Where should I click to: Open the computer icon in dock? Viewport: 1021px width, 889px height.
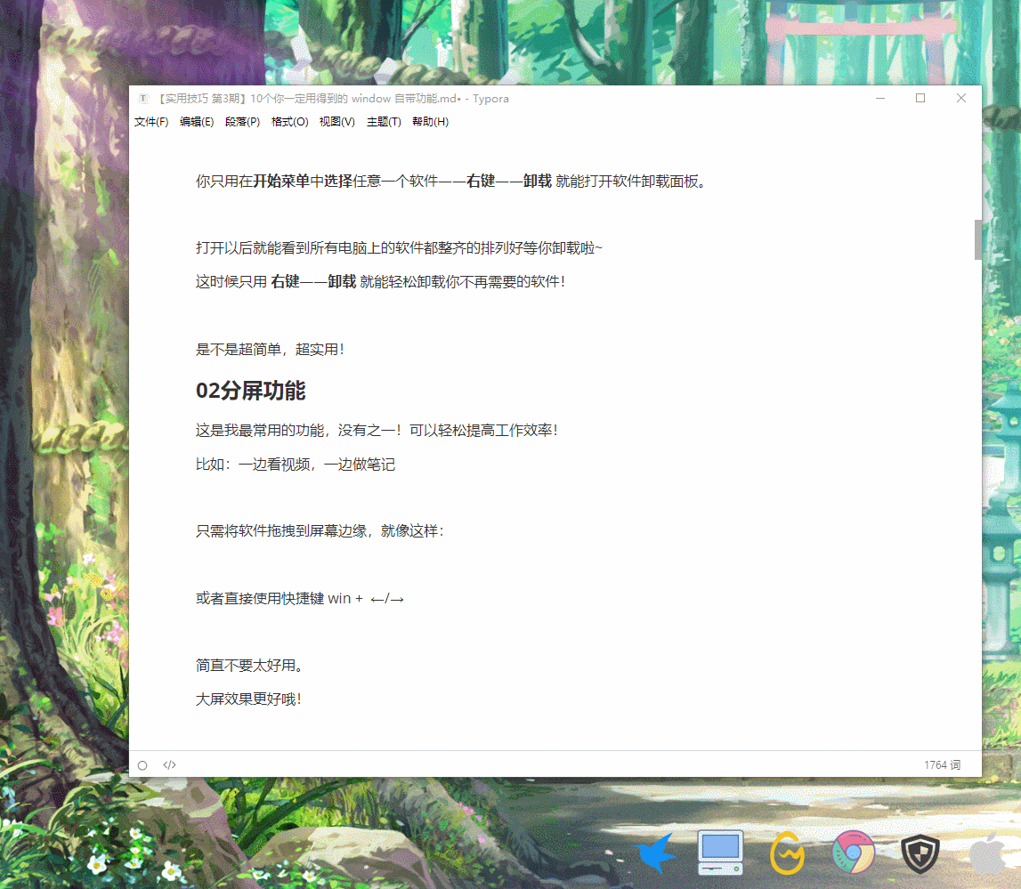[x=720, y=853]
